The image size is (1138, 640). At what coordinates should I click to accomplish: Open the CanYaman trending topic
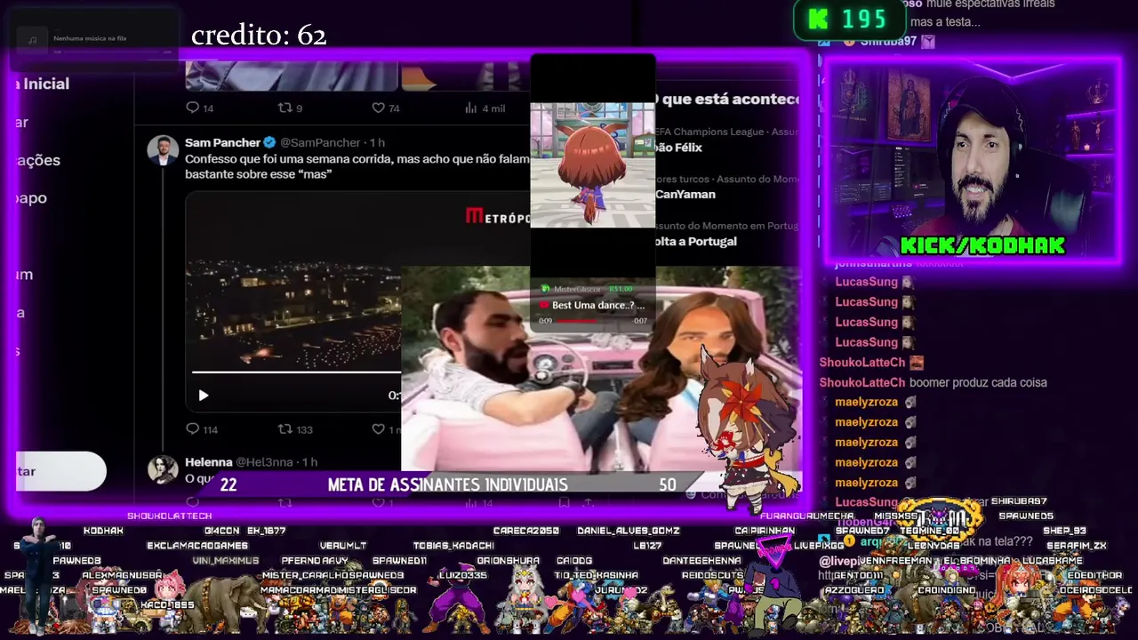click(685, 194)
